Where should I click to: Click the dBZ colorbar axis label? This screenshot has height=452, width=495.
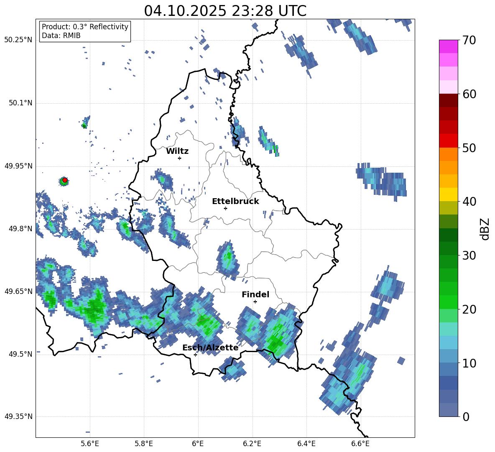pos(485,229)
